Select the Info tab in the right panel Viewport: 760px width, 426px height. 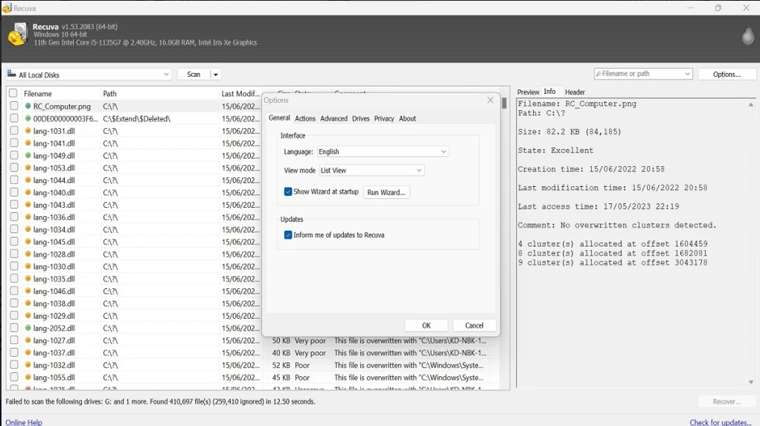point(549,91)
